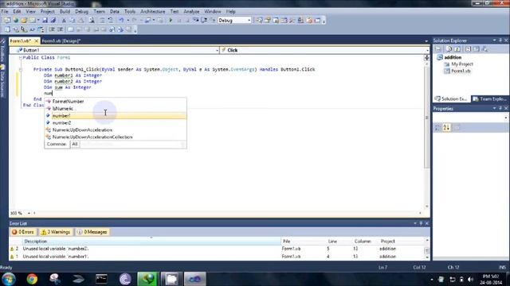Select NumericUpDownAccelerationCollection in IntelliSense list
This screenshot has height=286, width=510.
(116, 137)
